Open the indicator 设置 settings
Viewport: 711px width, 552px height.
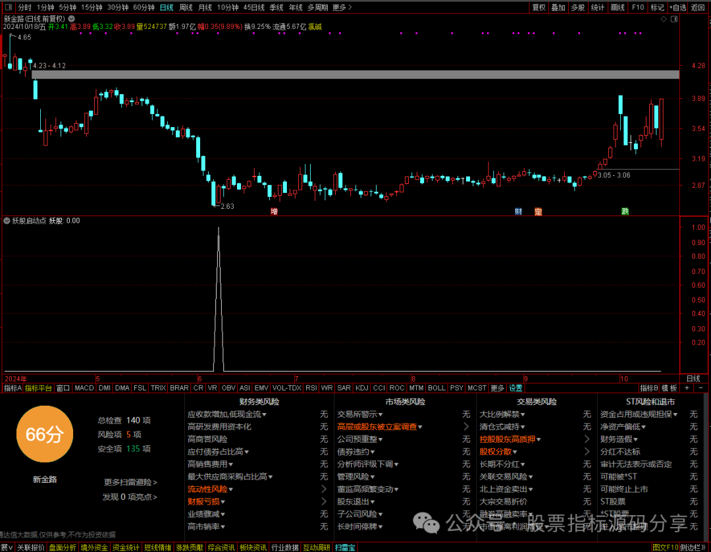[515, 388]
